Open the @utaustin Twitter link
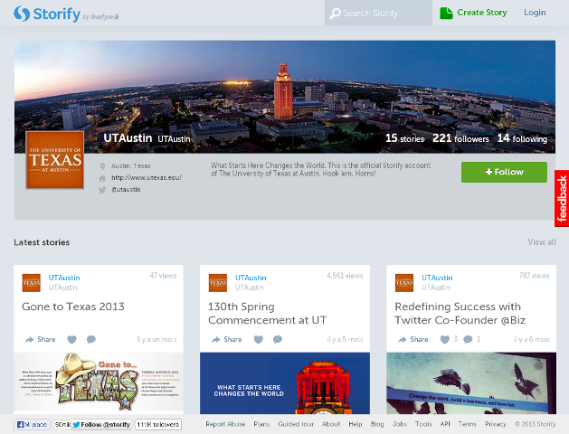Screen dimensions: 569x434 (126, 190)
